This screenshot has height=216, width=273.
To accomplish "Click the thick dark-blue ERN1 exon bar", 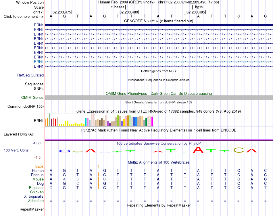I will [x=159, y=25].
